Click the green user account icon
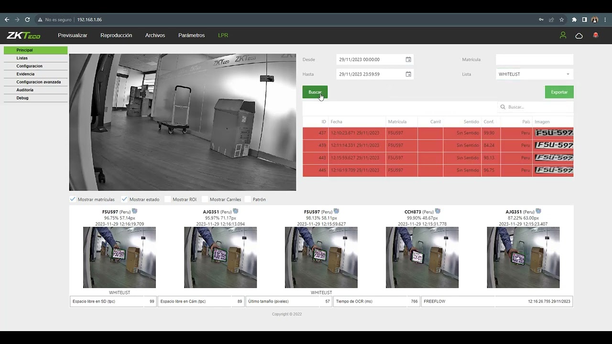The image size is (612, 344). [563, 35]
